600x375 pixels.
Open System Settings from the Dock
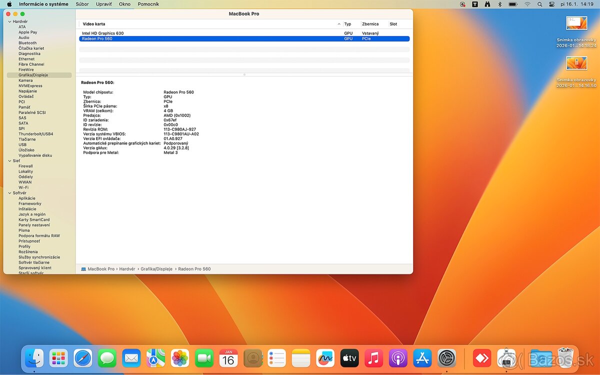pos(446,358)
